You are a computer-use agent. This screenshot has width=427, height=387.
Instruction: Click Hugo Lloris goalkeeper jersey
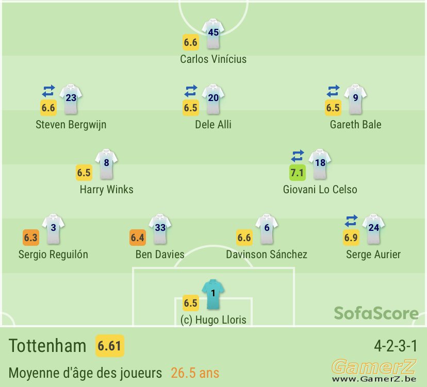point(213,294)
